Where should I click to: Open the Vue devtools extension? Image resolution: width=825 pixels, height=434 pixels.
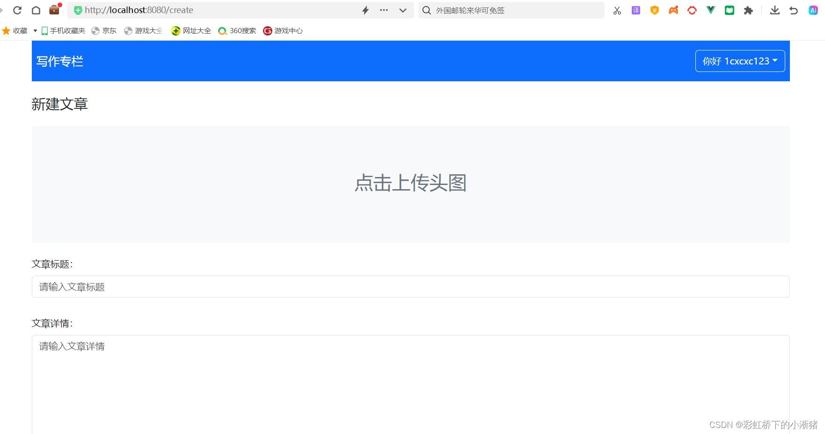(x=710, y=10)
